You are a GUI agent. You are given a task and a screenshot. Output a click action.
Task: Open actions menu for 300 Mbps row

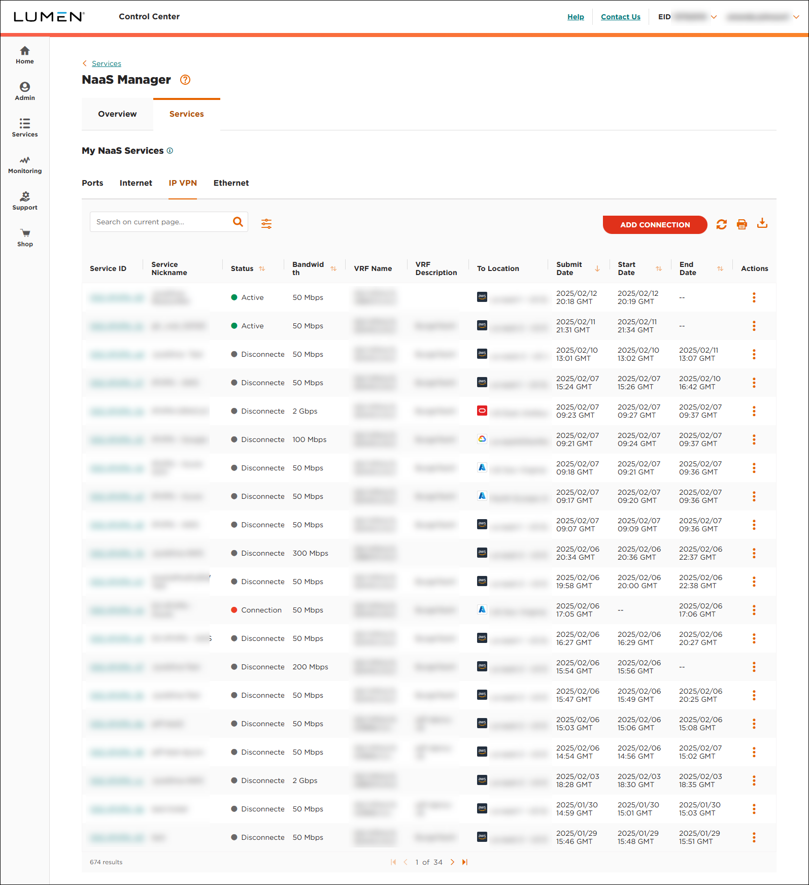pos(754,553)
